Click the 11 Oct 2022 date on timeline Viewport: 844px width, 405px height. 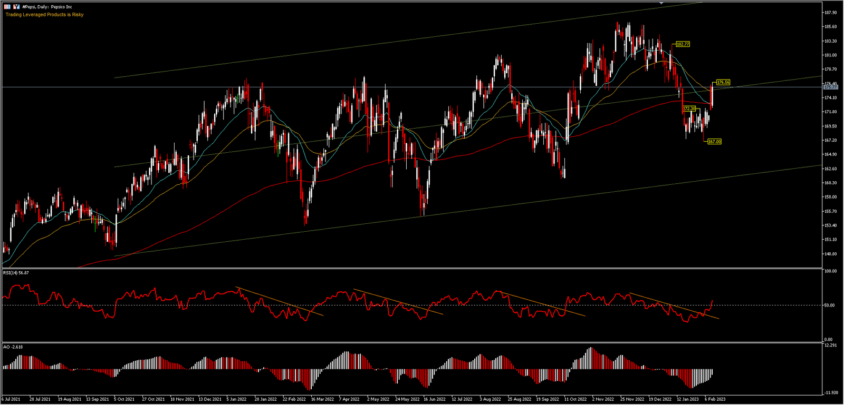(x=575, y=399)
